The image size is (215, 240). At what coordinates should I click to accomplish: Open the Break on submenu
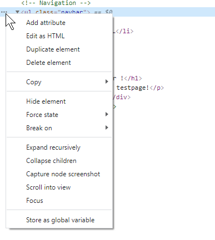coord(59,128)
